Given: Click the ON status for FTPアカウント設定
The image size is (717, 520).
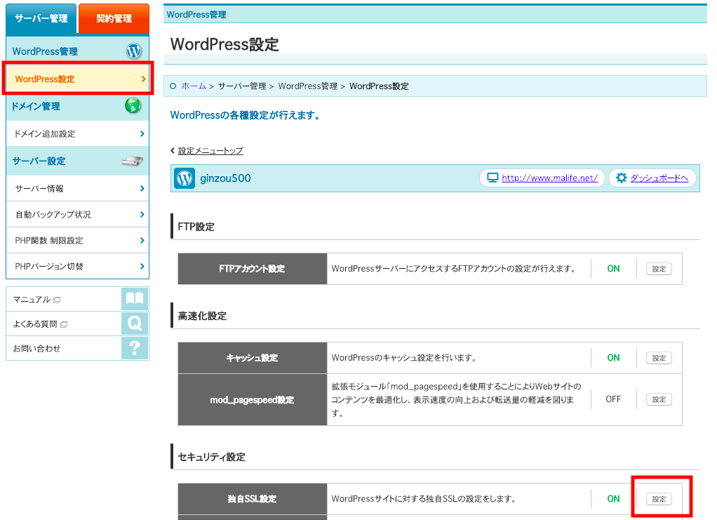Looking at the screenshot, I should [613, 269].
